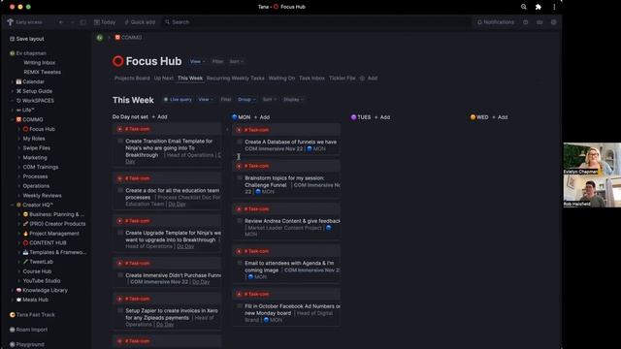
Task: Click Add next to the TUES column
Action: [382, 117]
